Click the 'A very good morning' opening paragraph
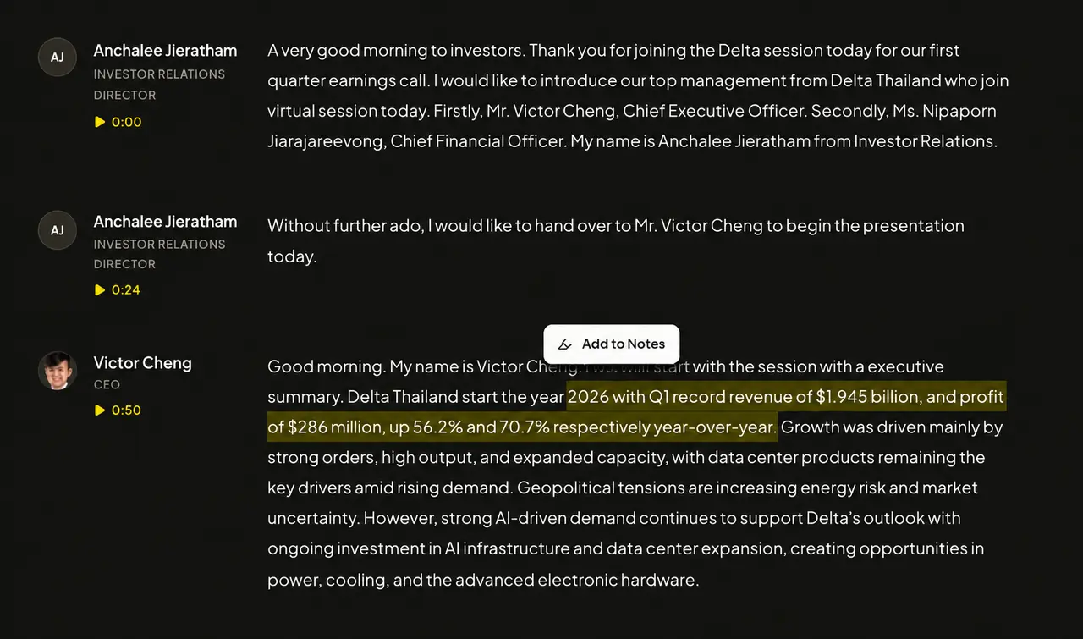Image resolution: width=1083 pixels, height=639 pixels. pyautogui.click(x=638, y=96)
